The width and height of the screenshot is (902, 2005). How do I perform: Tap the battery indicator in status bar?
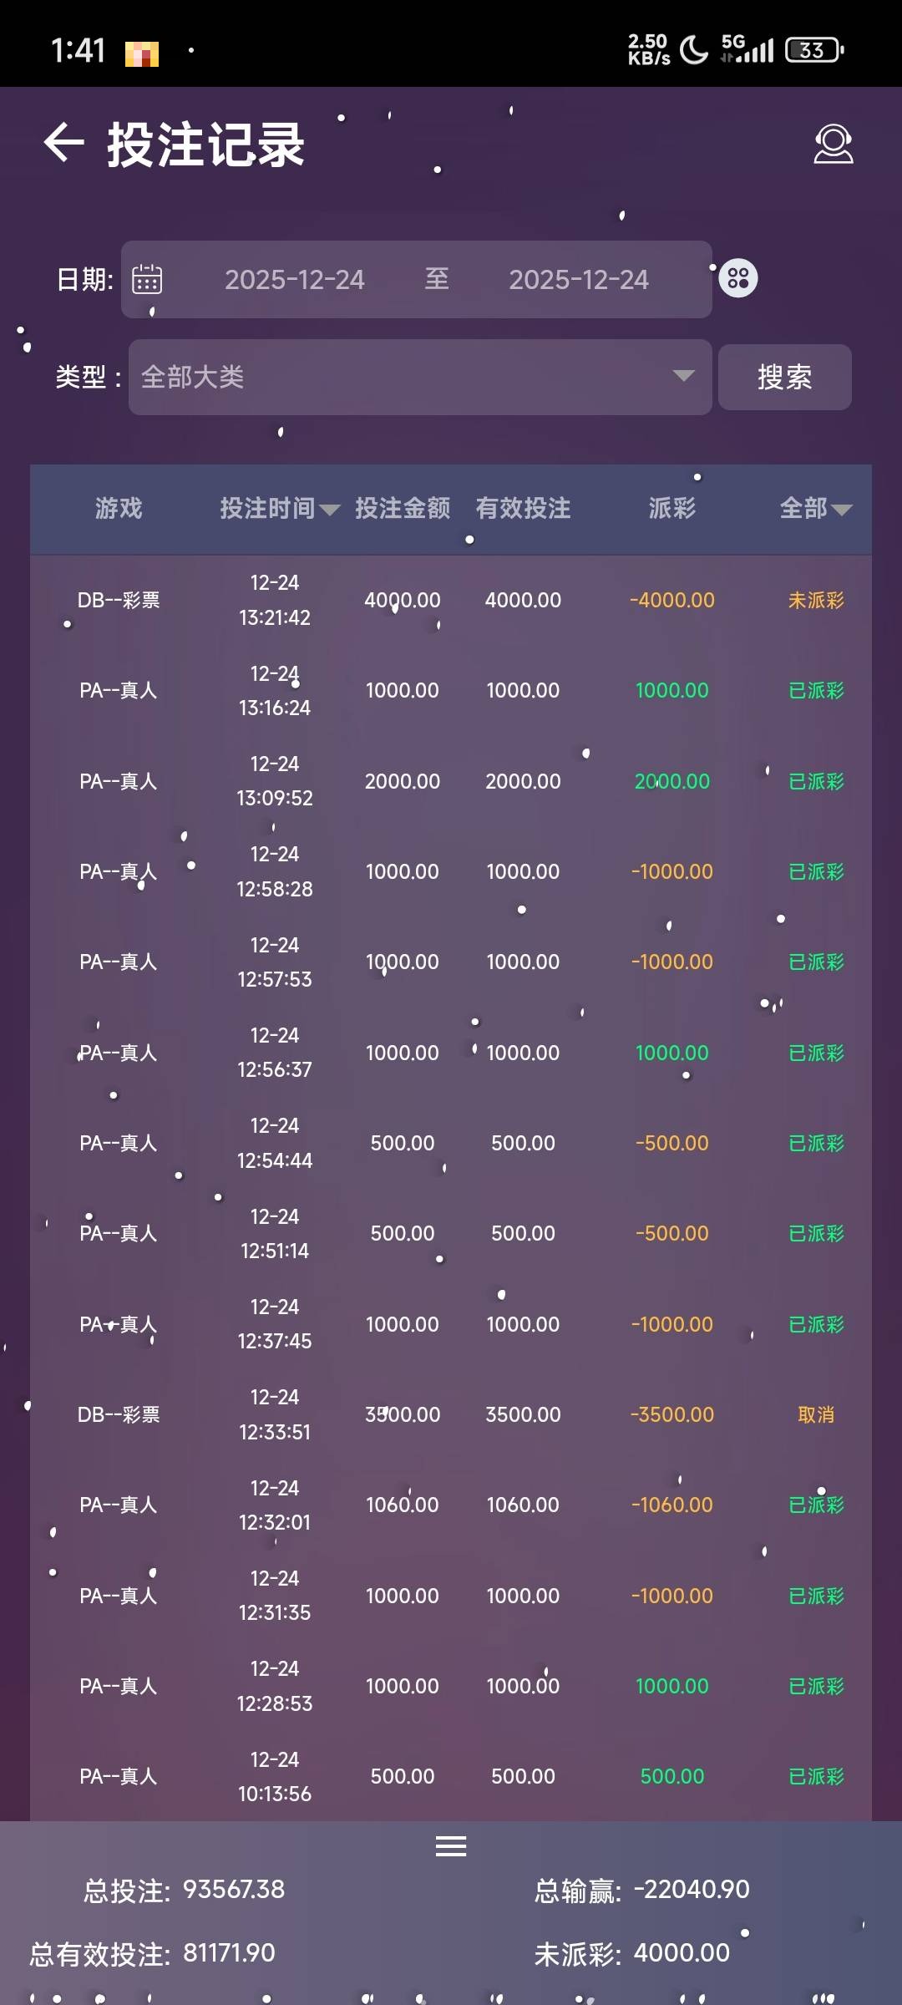pos(814,50)
